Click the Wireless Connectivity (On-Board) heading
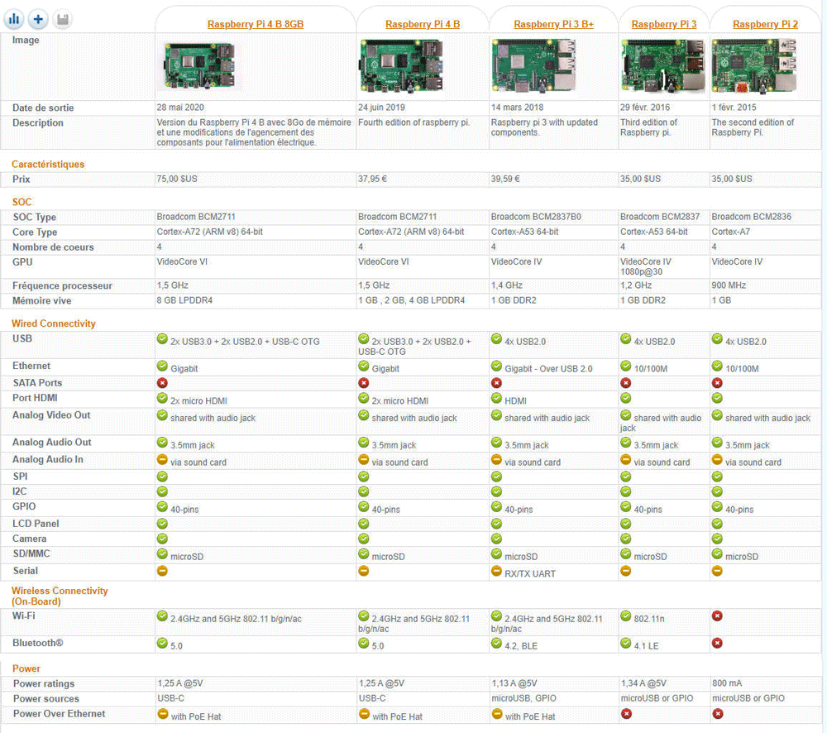Viewport: 827px width, 733px height. click(60, 596)
